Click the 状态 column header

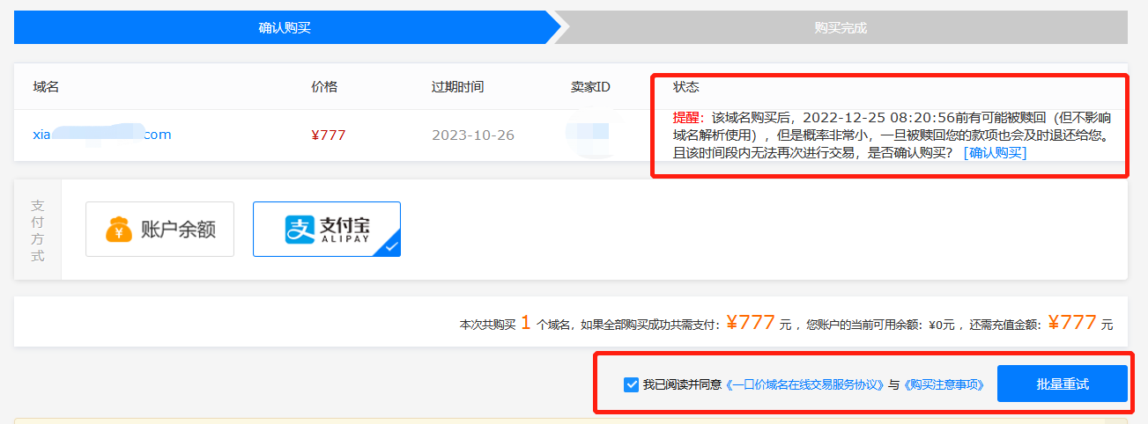click(686, 87)
